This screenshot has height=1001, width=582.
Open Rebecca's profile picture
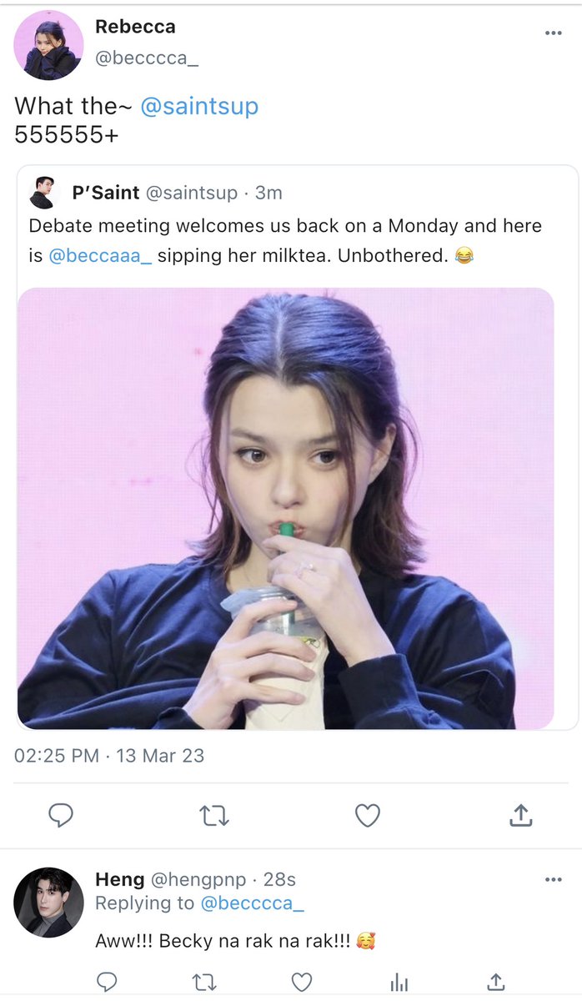pyautogui.click(x=48, y=46)
